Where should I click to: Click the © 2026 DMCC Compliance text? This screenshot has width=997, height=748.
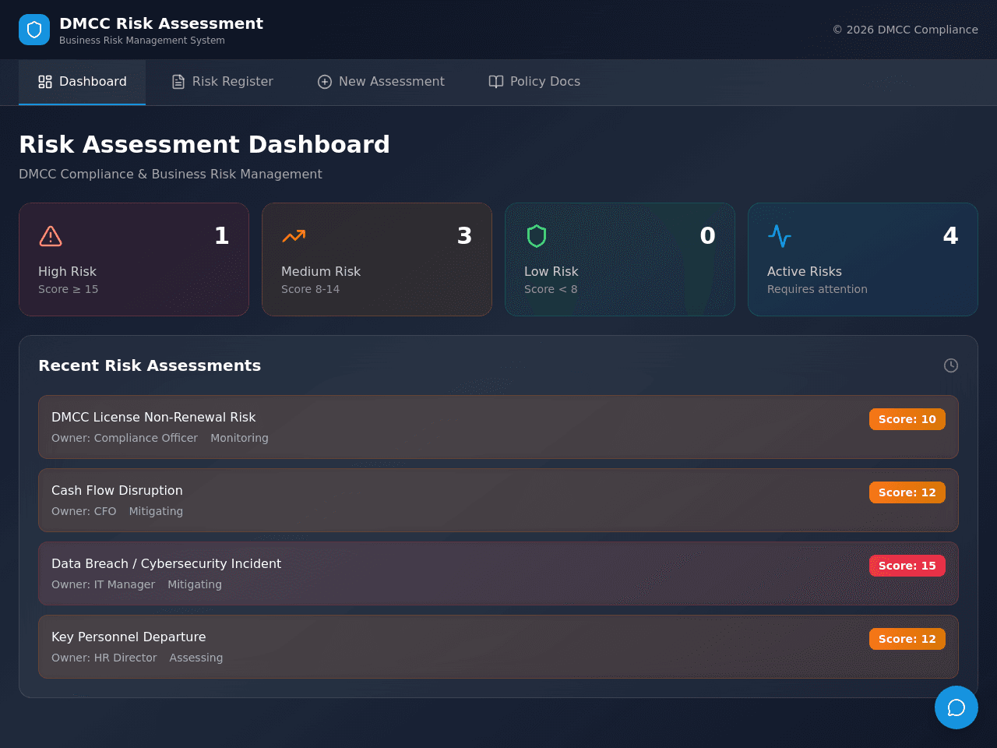[x=905, y=30]
